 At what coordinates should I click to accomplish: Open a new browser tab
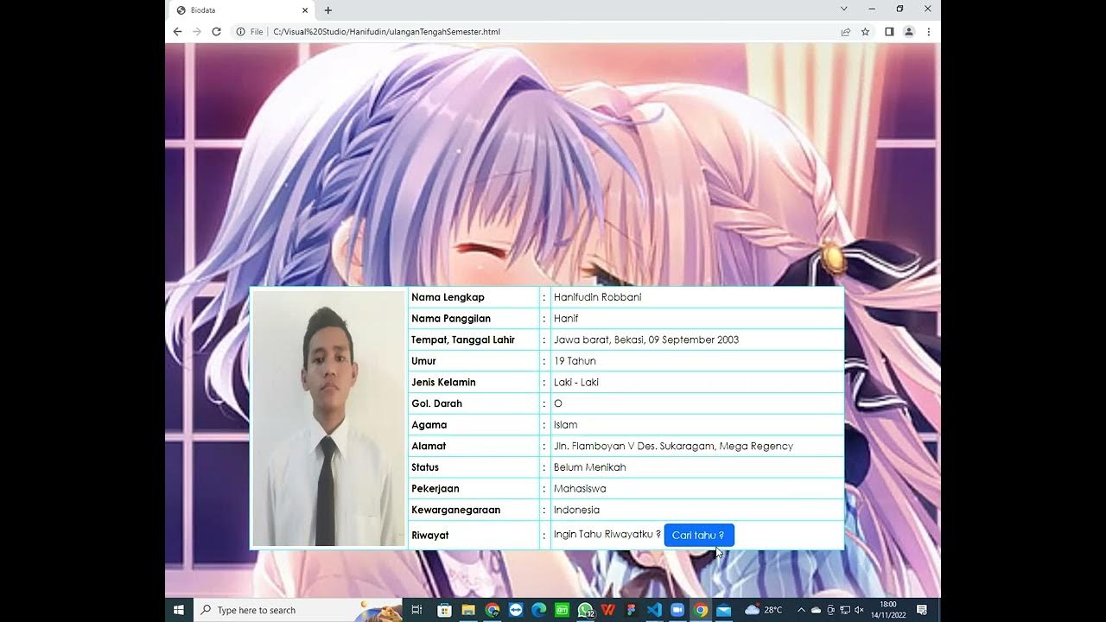tap(328, 10)
